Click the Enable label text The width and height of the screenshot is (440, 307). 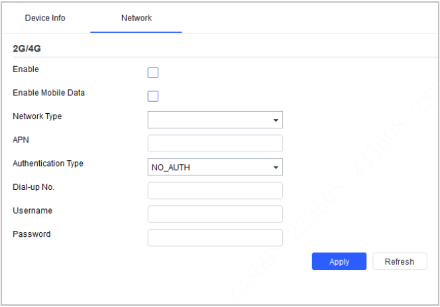[26, 69]
